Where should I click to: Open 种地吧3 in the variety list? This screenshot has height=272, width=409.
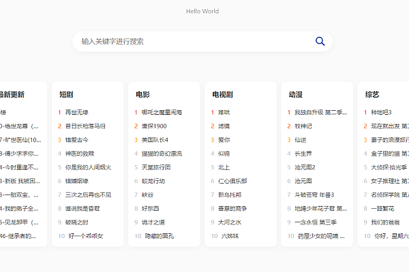click(x=381, y=112)
